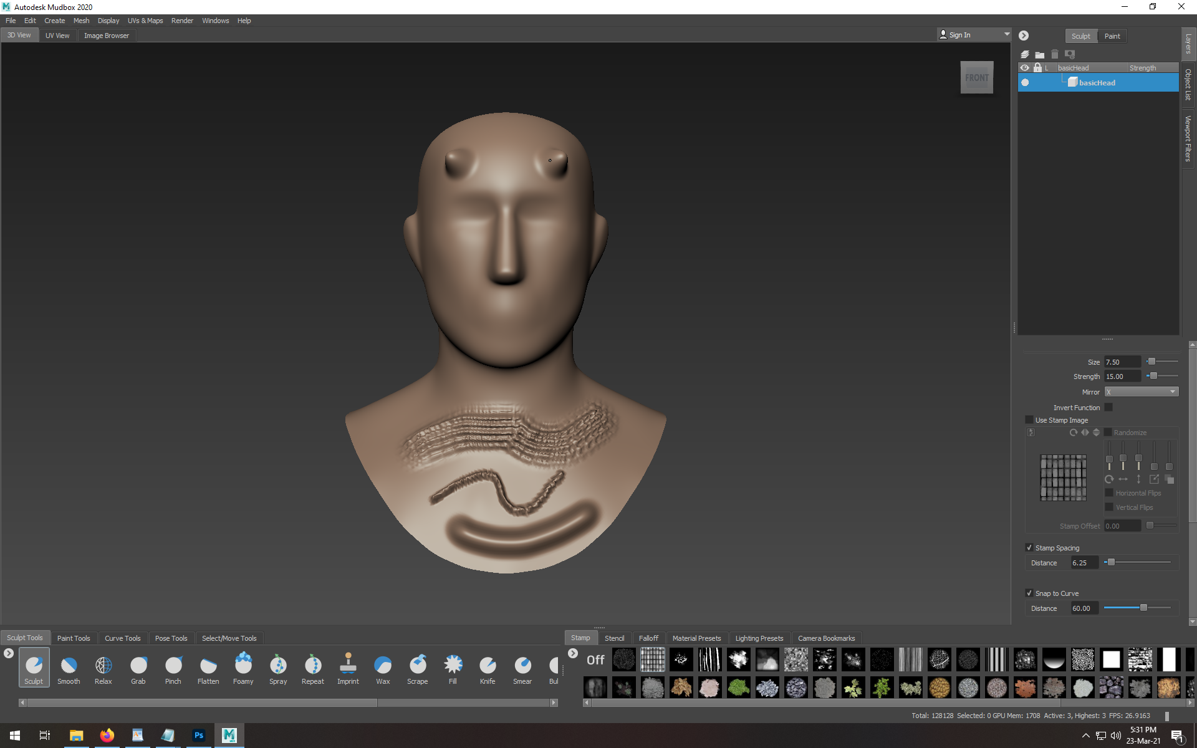Click the delete layer trash icon
Image resolution: width=1197 pixels, height=748 pixels.
[x=1055, y=54]
